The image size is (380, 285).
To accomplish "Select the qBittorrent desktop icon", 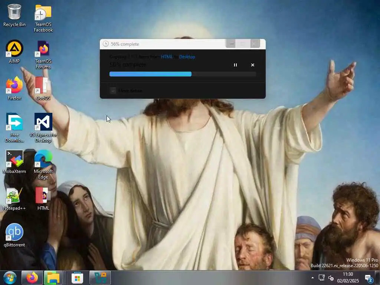I will click(14, 235).
